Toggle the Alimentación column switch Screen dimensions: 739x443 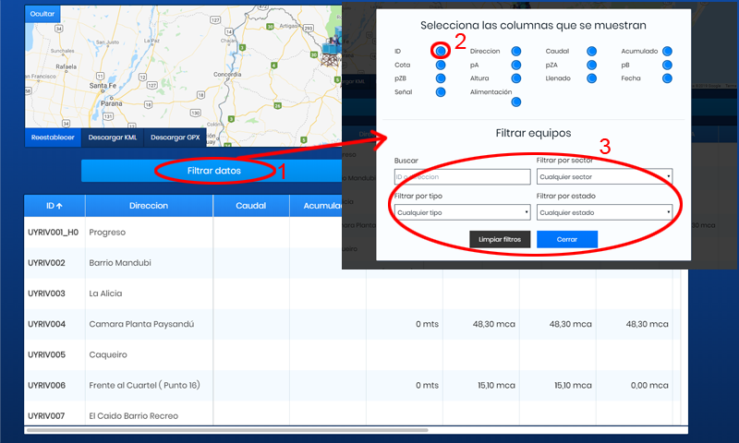[x=515, y=102]
